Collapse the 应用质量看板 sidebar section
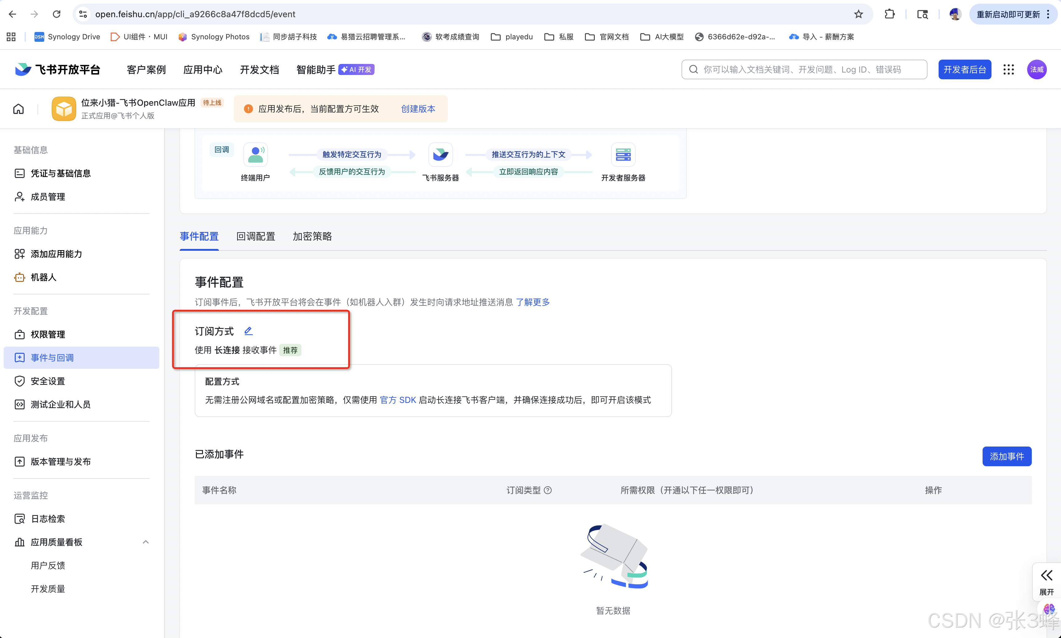 click(x=145, y=542)
